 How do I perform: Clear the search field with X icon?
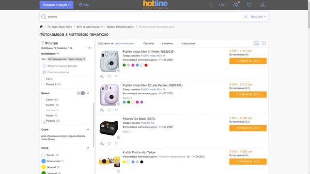click(x=246, y=17)
